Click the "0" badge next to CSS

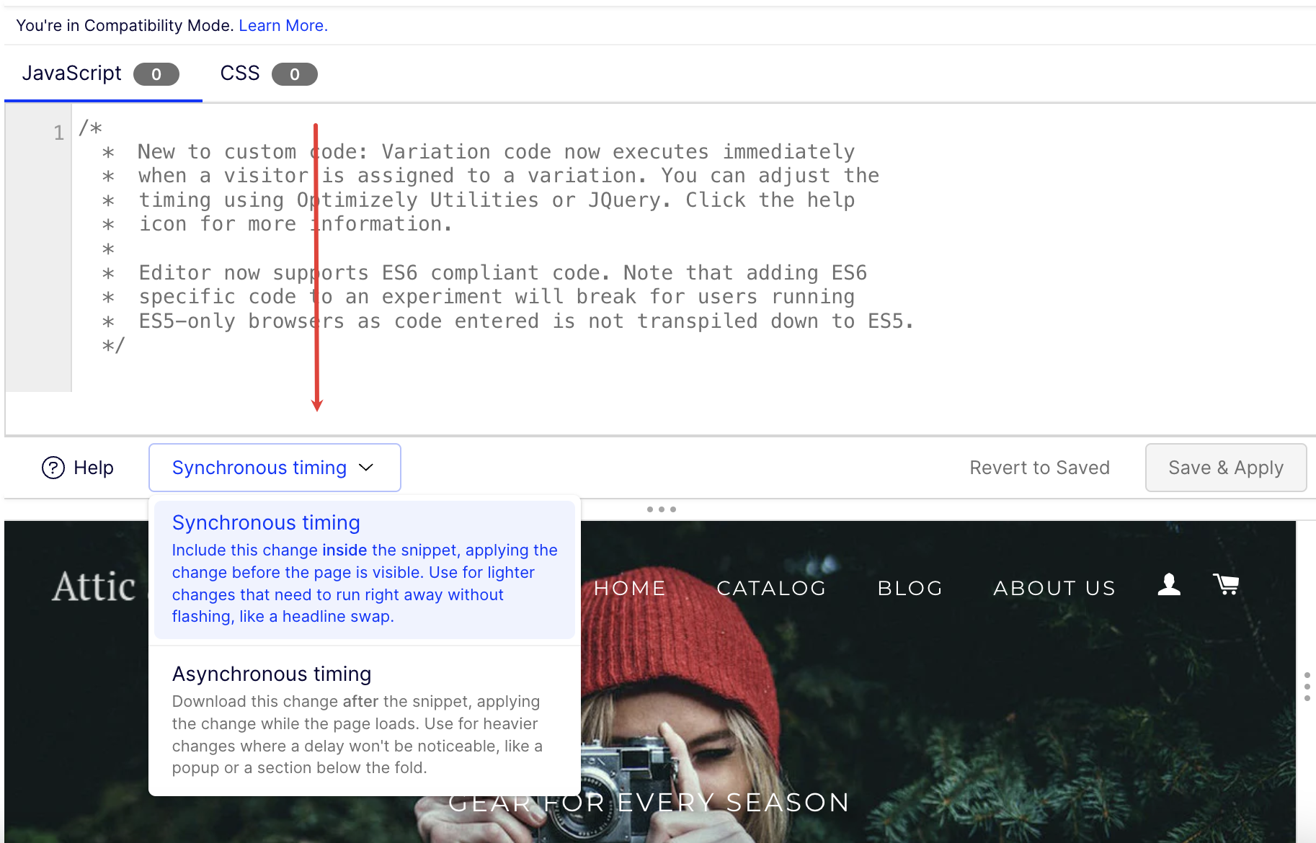(x=294, y=74)
